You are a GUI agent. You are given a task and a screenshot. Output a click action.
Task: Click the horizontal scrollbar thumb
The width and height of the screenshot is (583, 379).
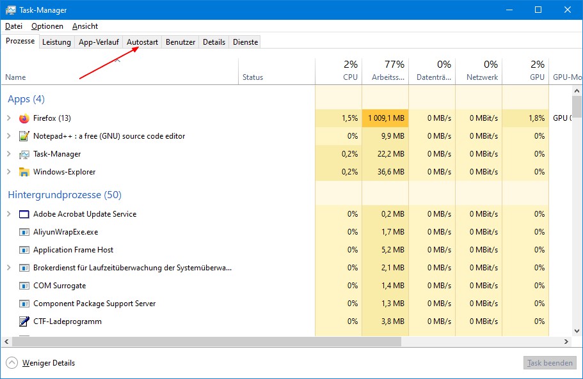[207, 341]
